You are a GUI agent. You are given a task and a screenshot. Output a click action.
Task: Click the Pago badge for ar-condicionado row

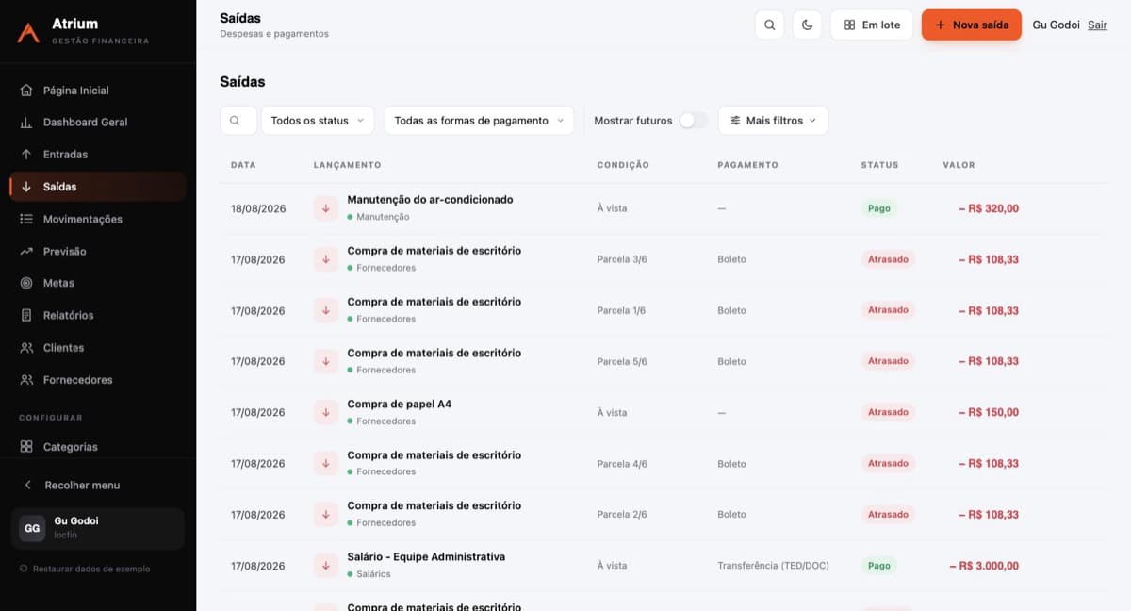(x=878, y=208)
